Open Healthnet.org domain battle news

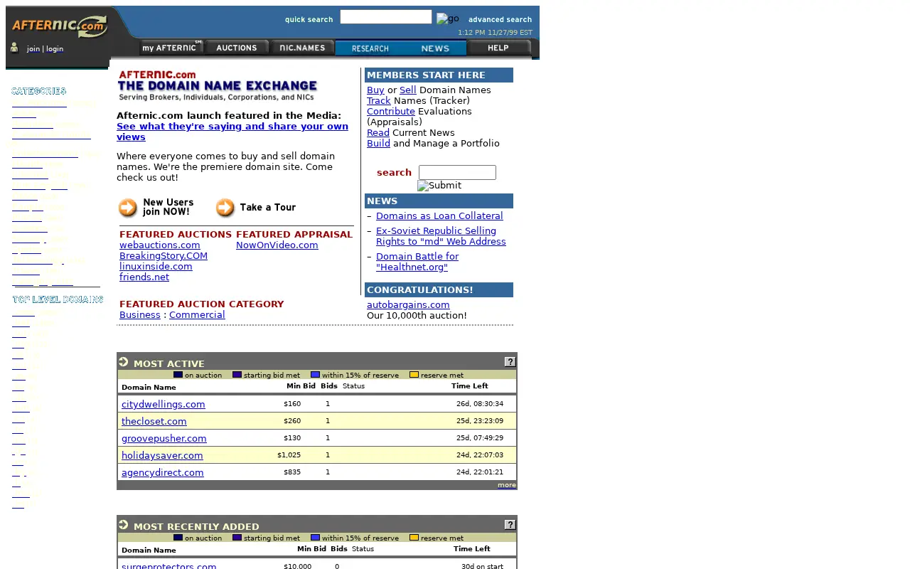coord(417,262)
